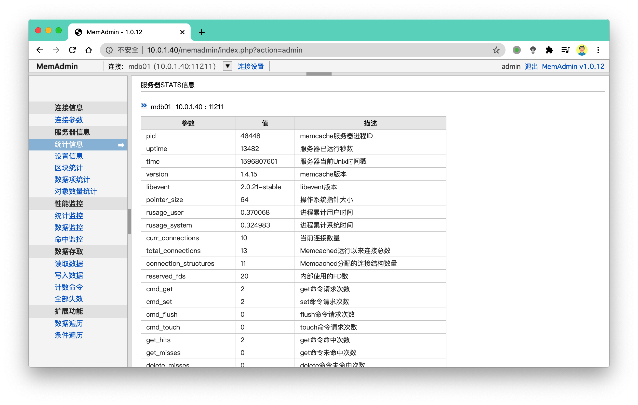The height and width of the screenshot is (405, 638).
Task: Open 命中监控 under 性能监控
Action: (69, 239)
